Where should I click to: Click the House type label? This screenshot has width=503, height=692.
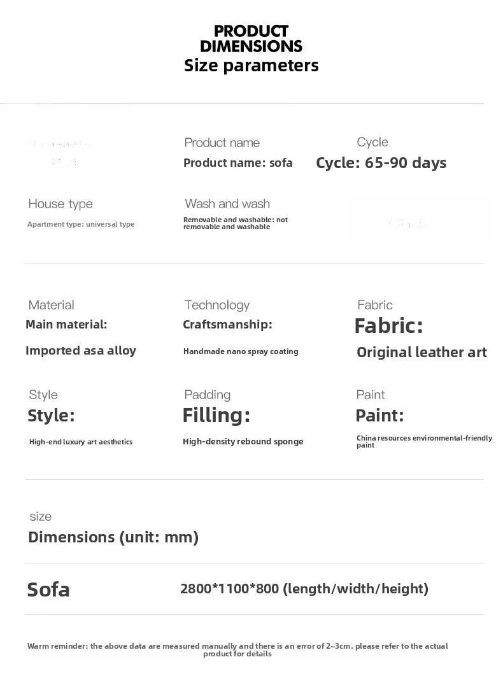point(60,204)
